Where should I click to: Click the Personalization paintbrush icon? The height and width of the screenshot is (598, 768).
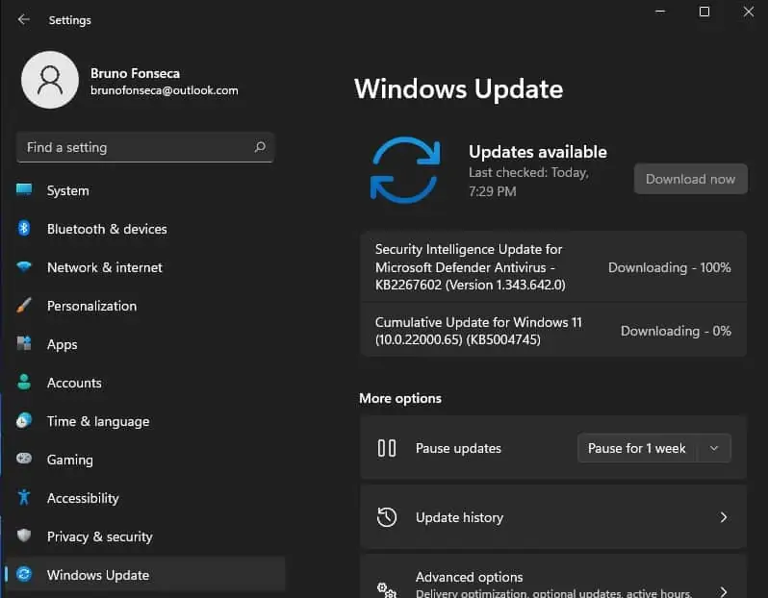24,306
